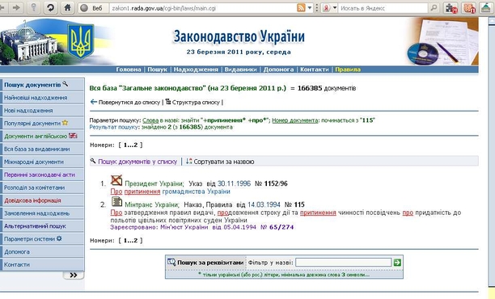Click the magnifier icon beside Пошук документів у списку

pyautogui.click(x=93, y=161)
